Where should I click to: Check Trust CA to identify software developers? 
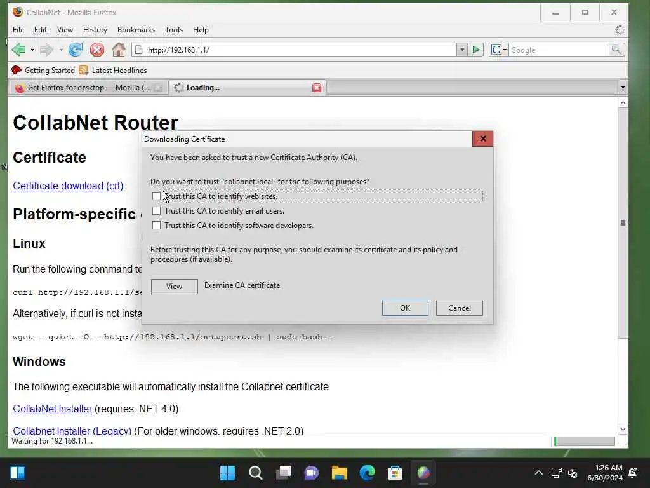coord(156,226)
